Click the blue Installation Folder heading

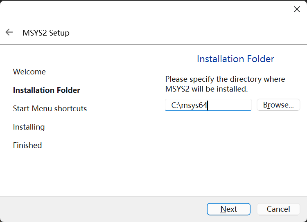click(x=235, y=59)
